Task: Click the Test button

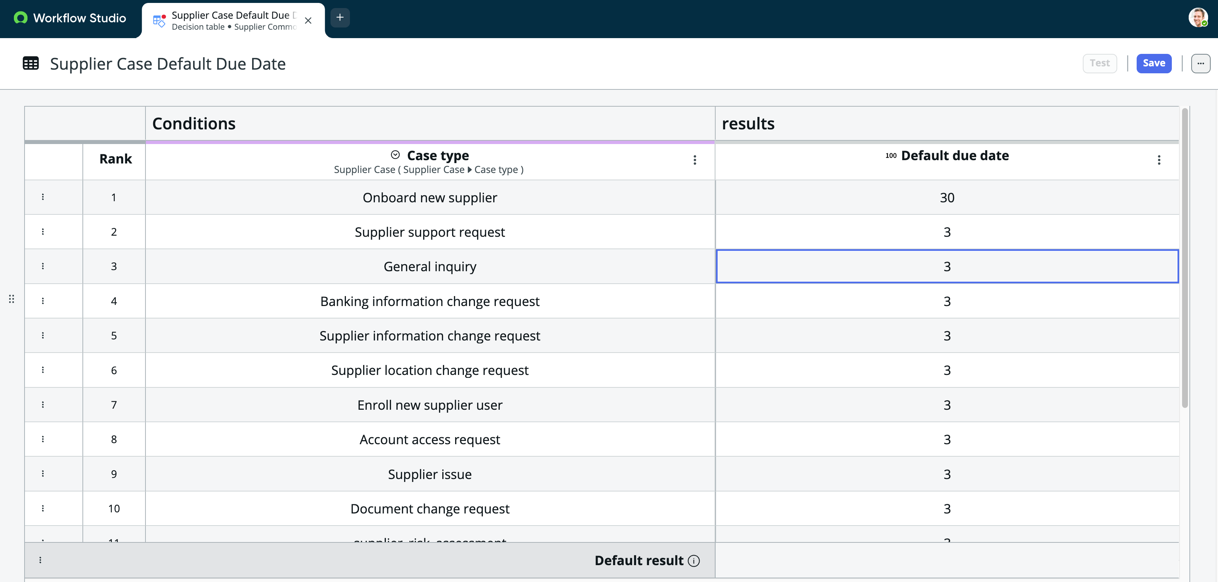Action: coord(1099,63)
